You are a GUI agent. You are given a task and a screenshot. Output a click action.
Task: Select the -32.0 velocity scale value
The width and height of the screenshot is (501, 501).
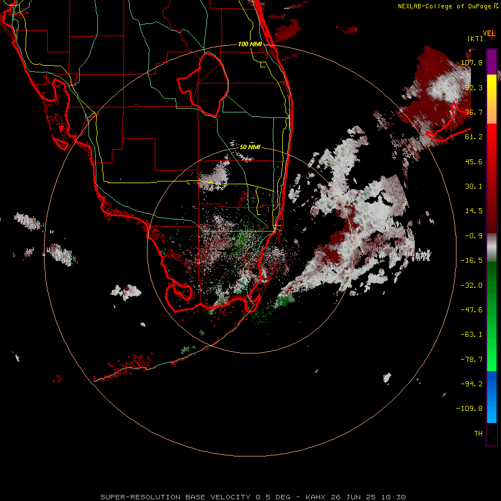(471, 286)
